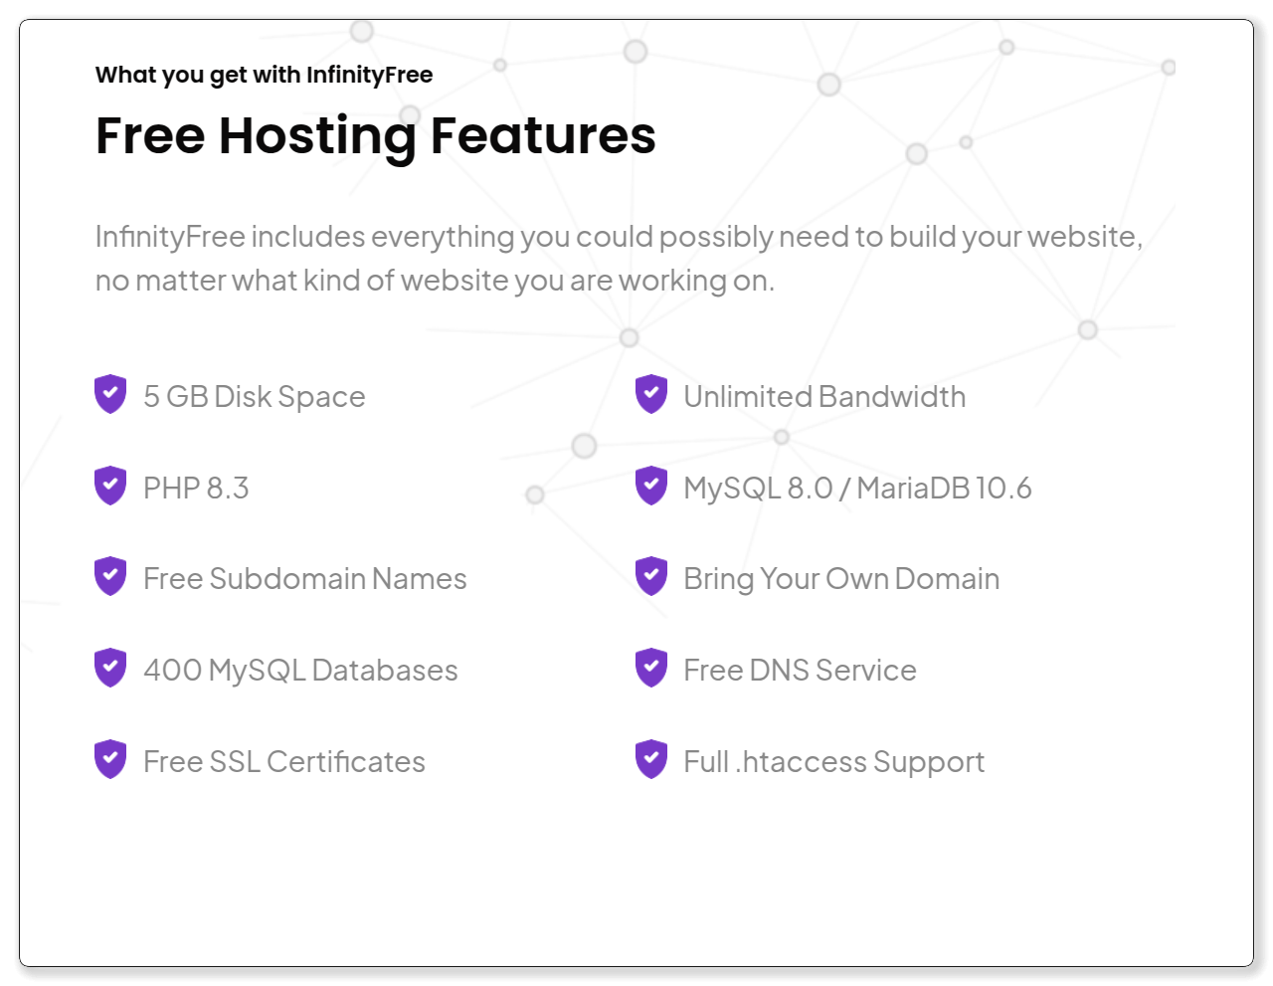Click the PHP 8.3 feature label

(196, 489)
